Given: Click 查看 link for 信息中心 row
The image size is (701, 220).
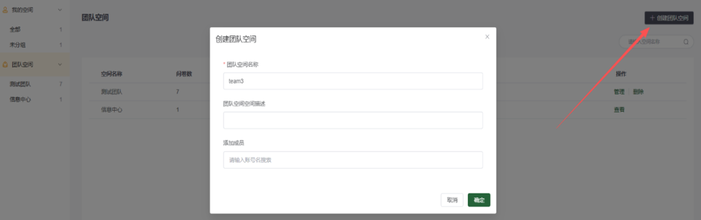Looking at the screenshot, I should pos(619,110).
